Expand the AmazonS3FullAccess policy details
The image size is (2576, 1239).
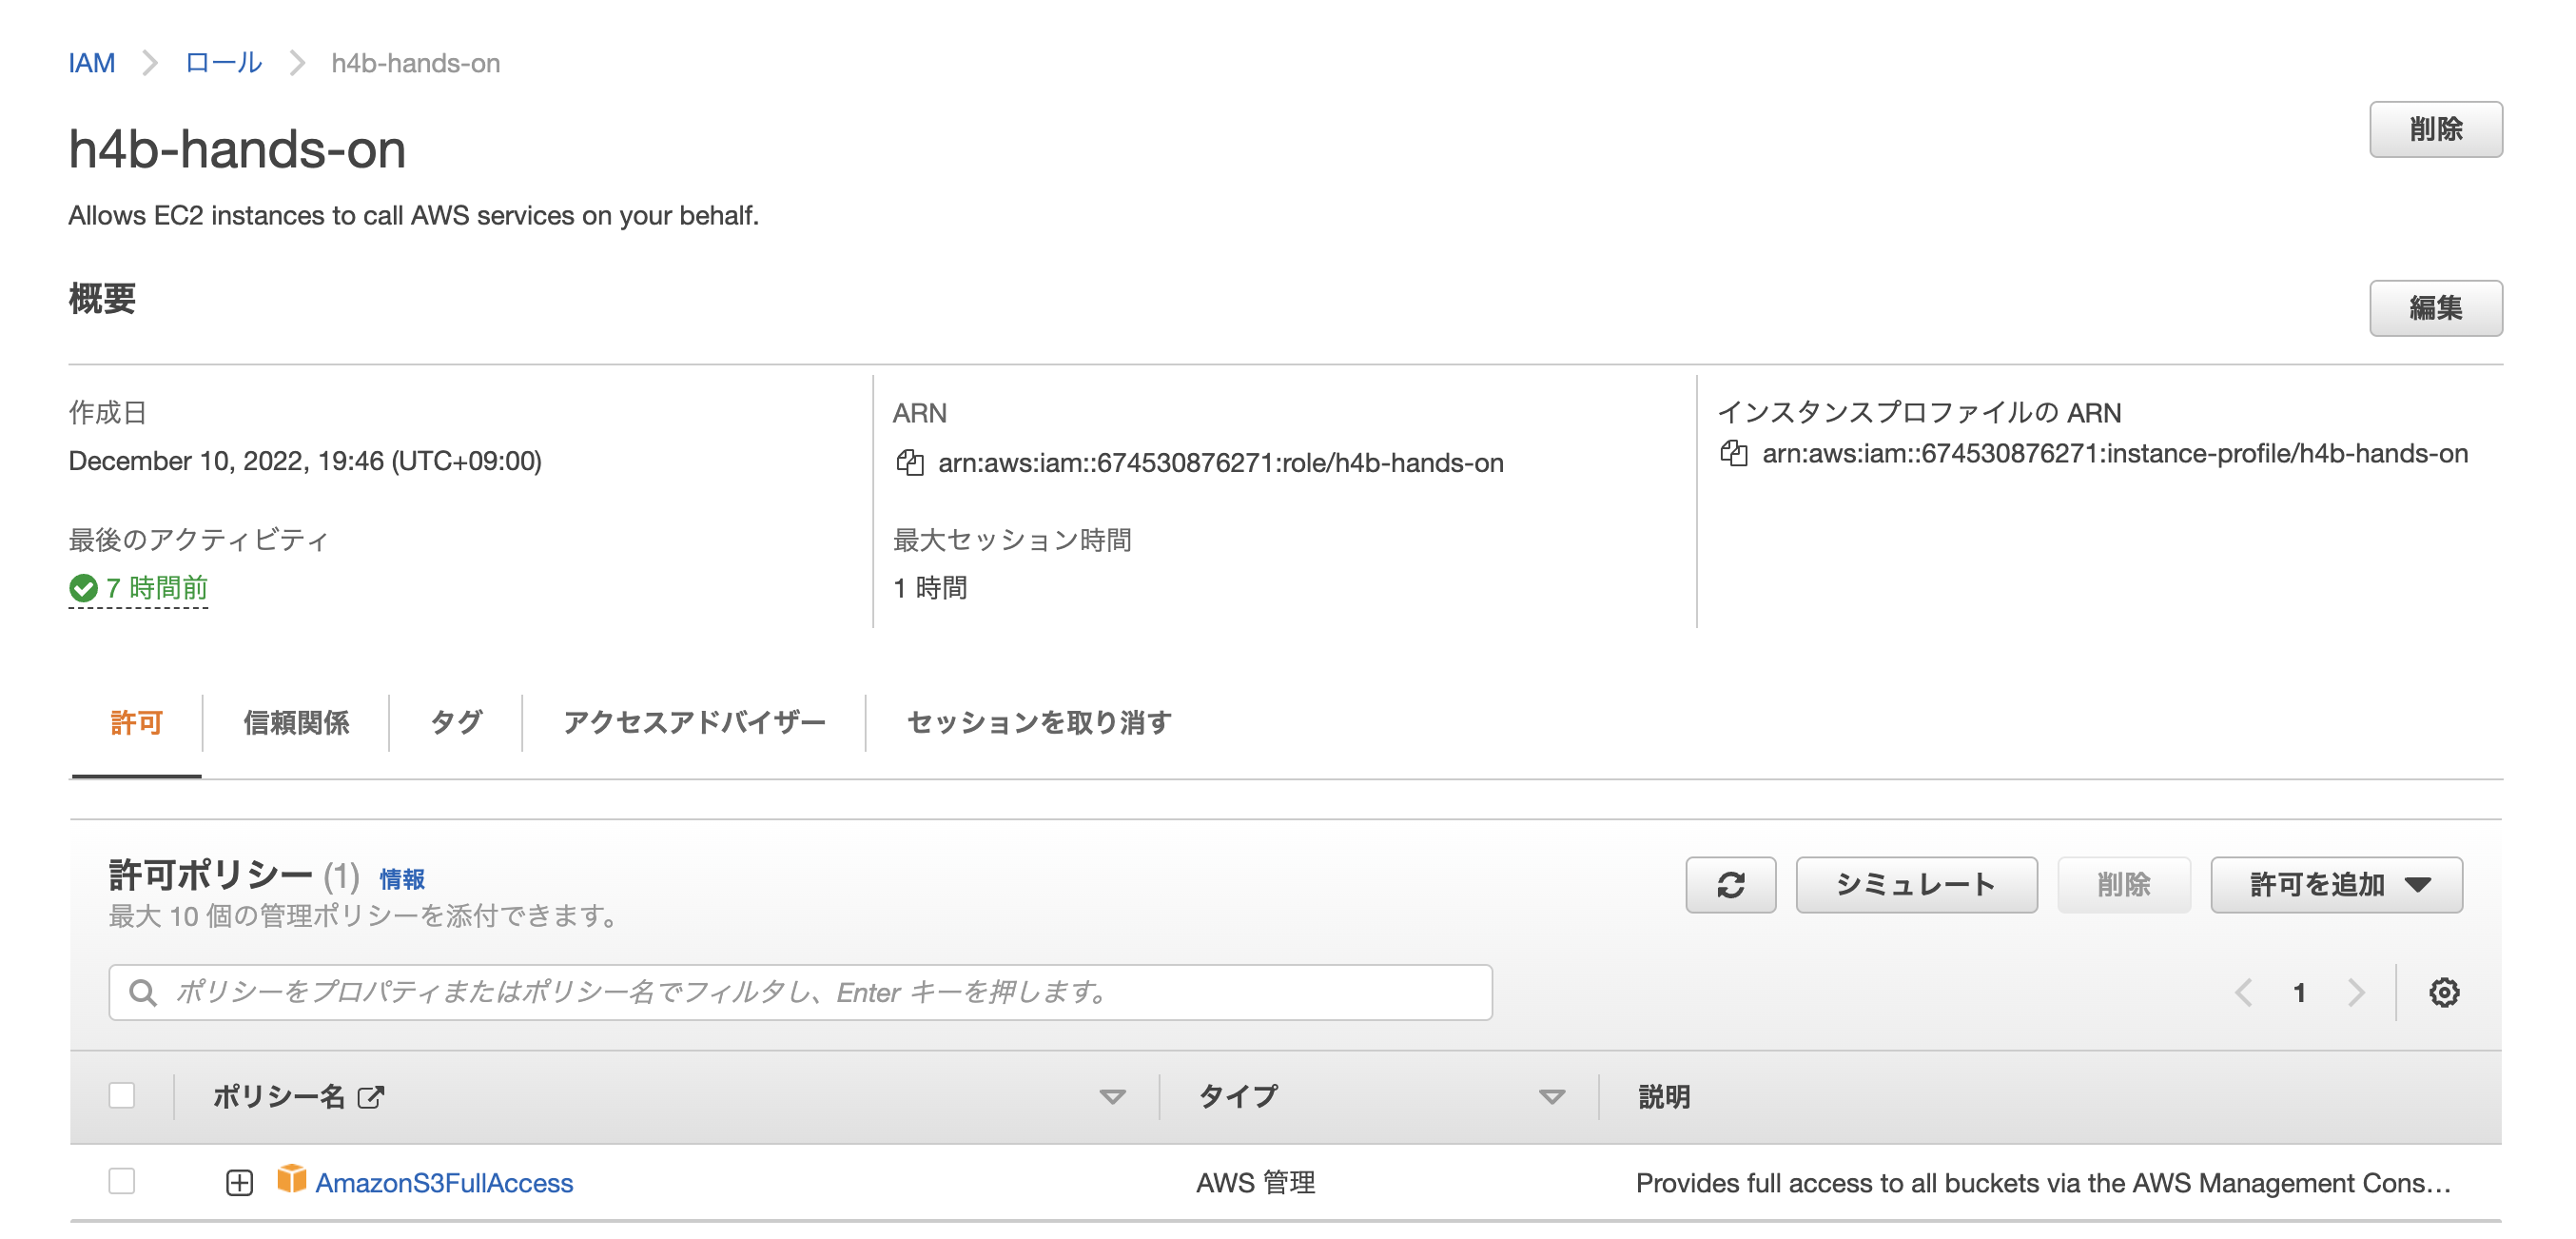tap(239, 1182)
